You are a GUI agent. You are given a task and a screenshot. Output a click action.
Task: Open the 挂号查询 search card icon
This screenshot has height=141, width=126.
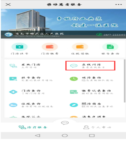(x=13, y=79)
